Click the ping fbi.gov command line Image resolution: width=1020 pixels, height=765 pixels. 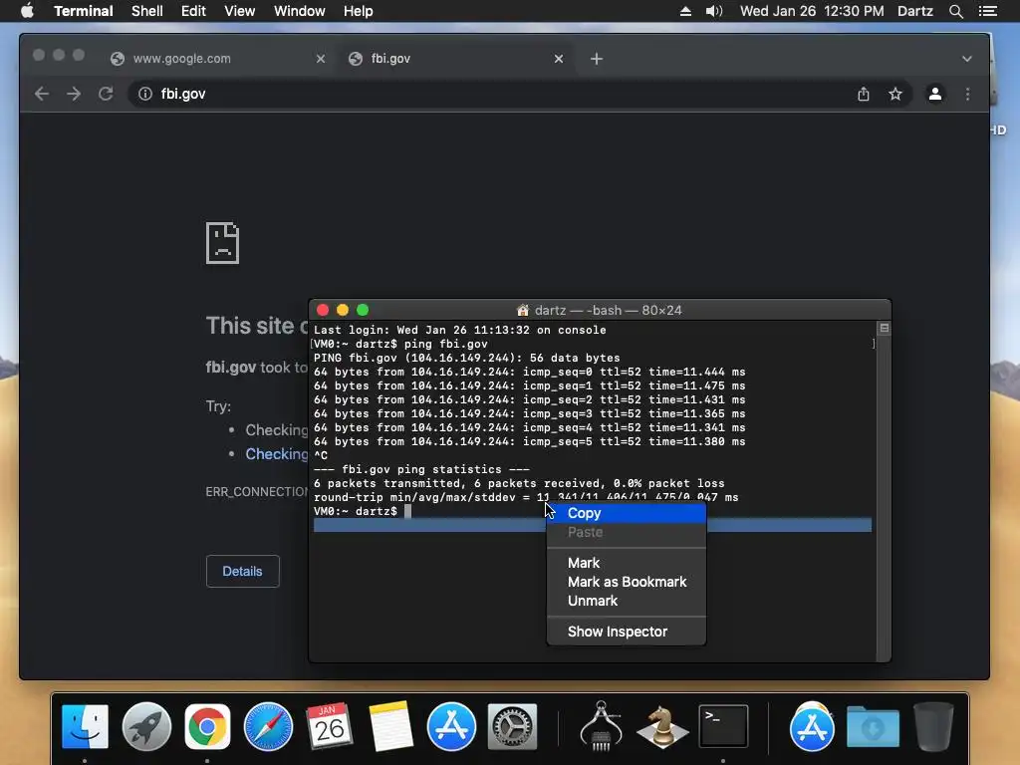(400, 344)
